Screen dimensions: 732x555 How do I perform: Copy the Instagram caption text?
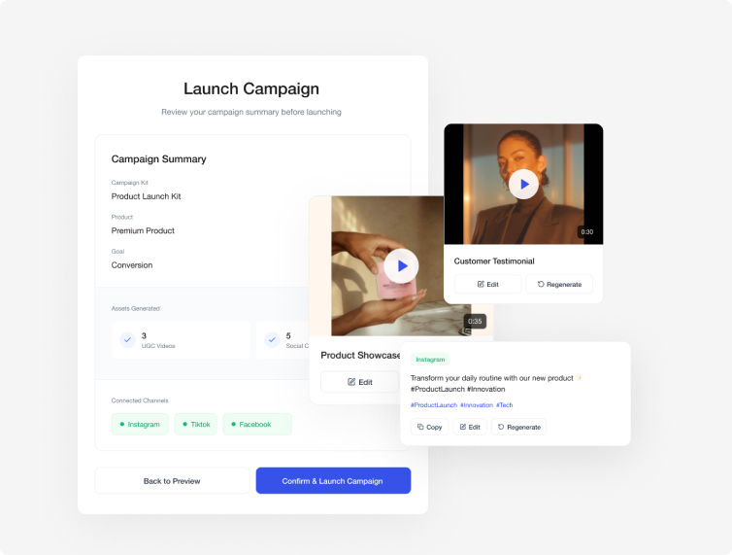(429, 427)
